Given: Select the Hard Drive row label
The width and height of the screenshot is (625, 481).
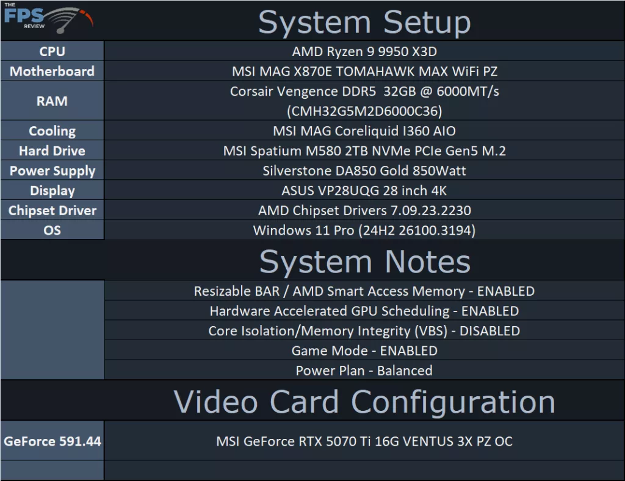Looking at the screenshot, I should coord(52,151).
